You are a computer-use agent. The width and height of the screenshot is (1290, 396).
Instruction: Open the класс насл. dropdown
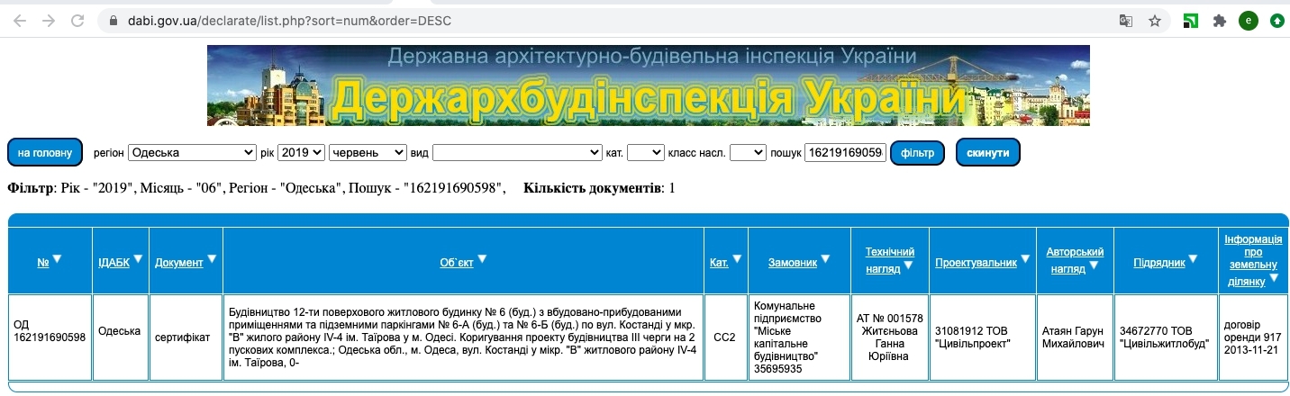[x=748, y=153]
